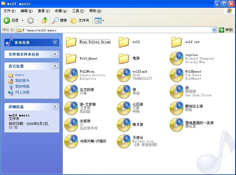Click the Wolf_Quest folder name text
This screenshot has height=175, width=236.
coord(89,59)
